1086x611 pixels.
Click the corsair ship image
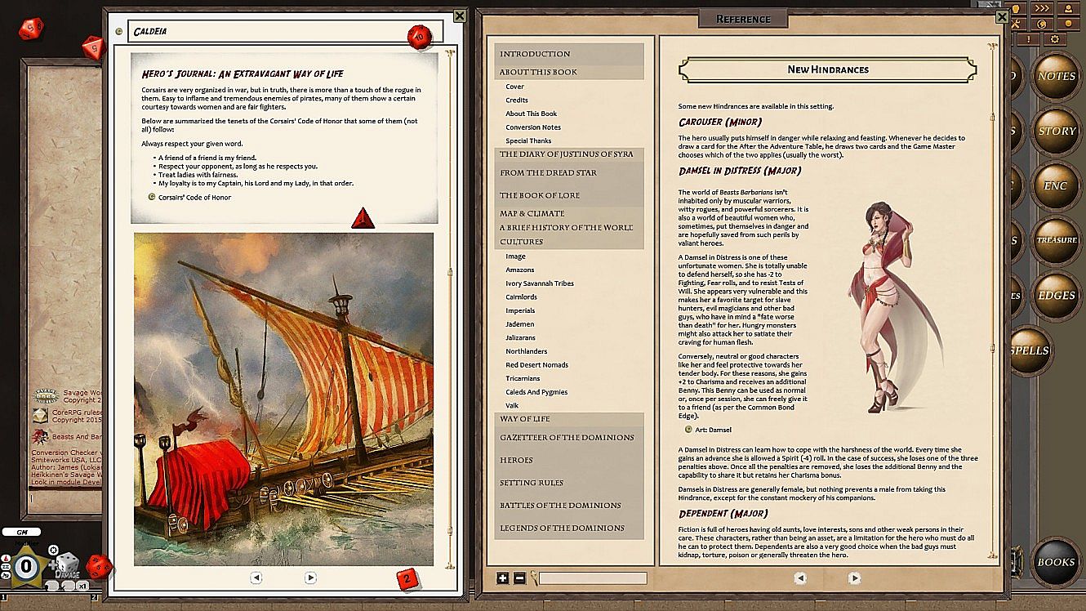[283, 399]
